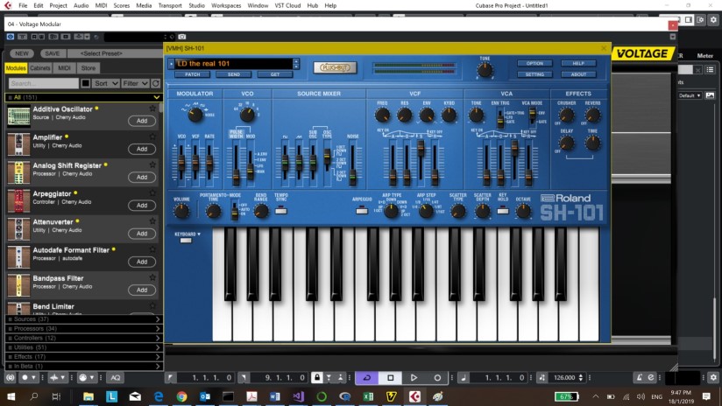The image size is (722, 406).
Task: Open the VST Cloud menu
Action: point(287,5)
